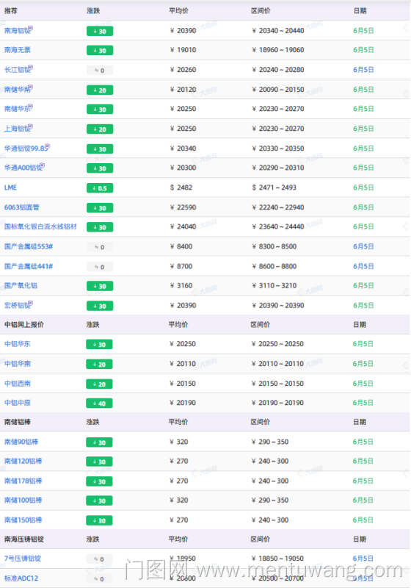Viewport: 411px width, 588px height.
Task: Open the 南海铝锭 price link
Action: coord(17,31)
